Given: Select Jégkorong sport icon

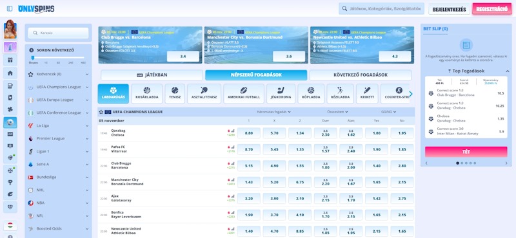Looking at the screenshot, I should pos(281,93).
